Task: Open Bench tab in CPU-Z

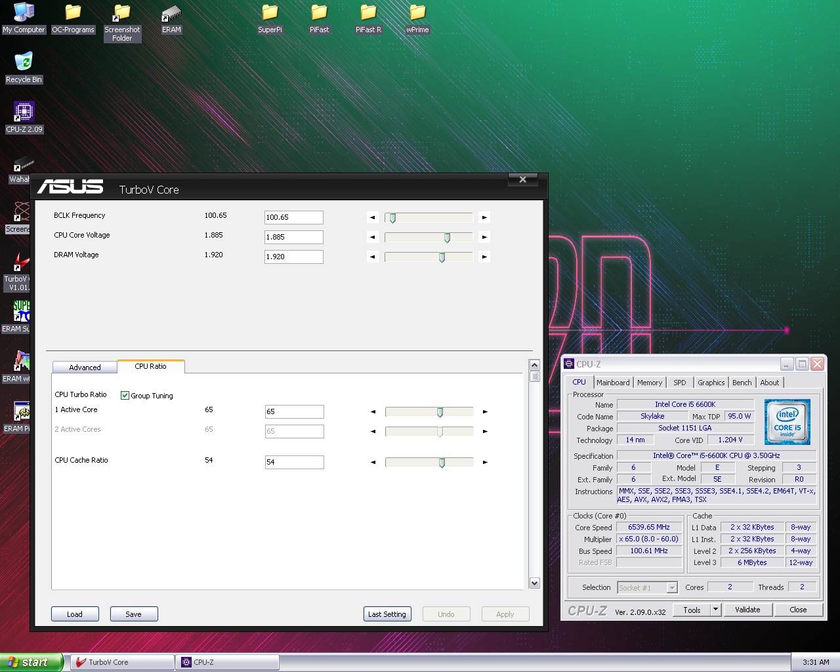Action: (742, 383)
